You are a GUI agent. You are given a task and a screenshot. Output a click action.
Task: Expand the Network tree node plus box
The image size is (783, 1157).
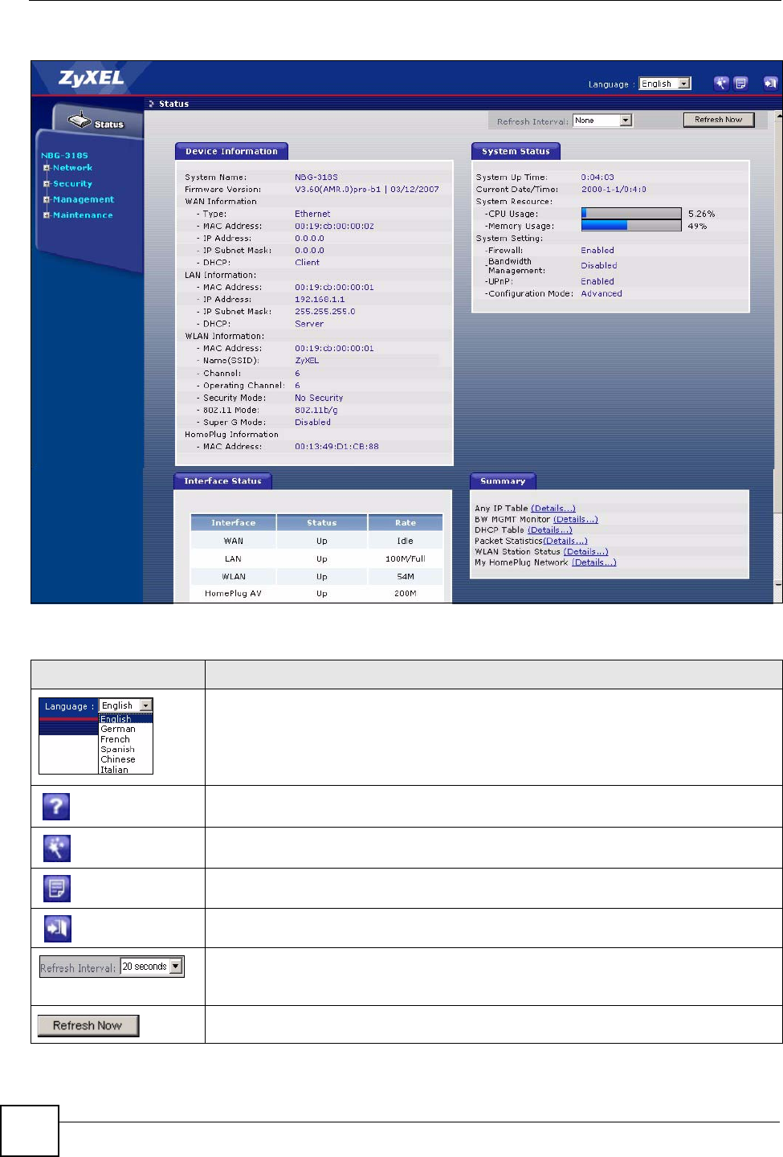[47, 168]
